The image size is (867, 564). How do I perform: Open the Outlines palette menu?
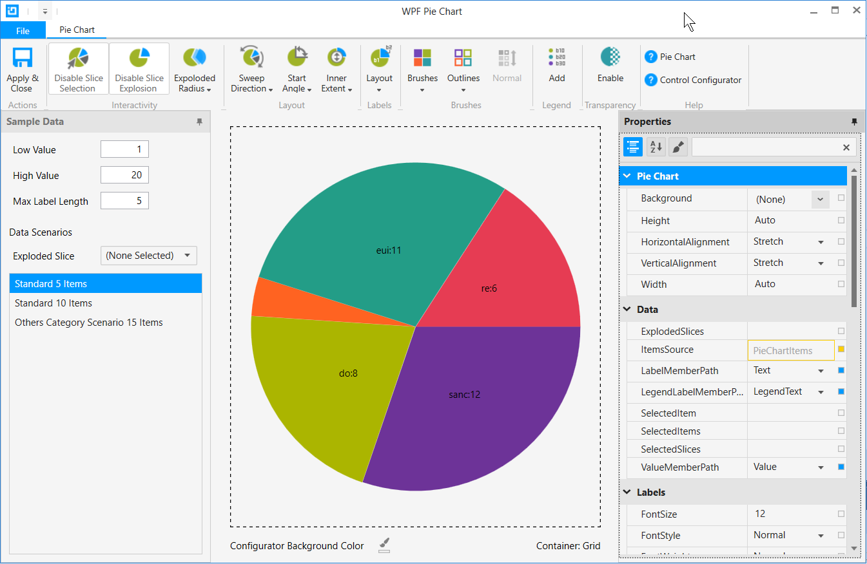(x=463, y=70)
